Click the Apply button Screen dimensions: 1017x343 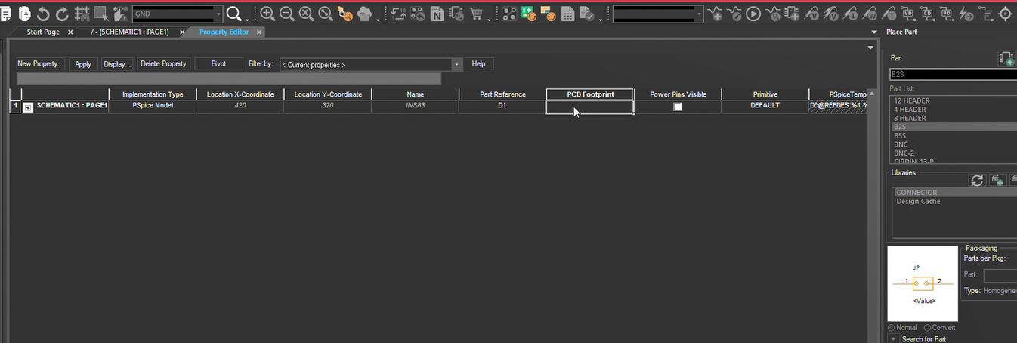coord(83,64)
